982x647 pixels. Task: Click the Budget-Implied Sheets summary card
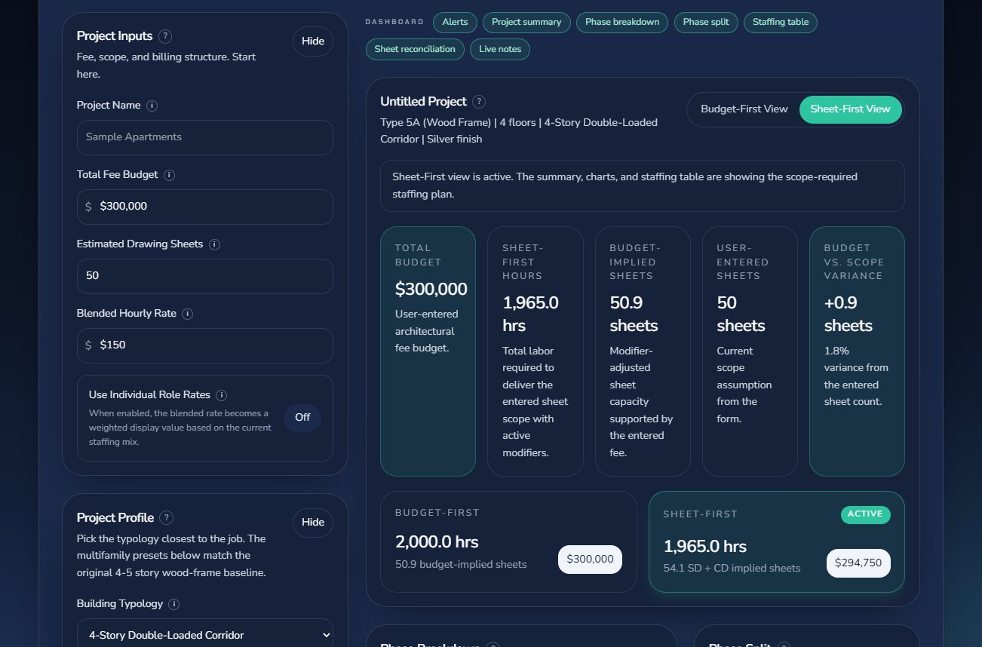643,351
